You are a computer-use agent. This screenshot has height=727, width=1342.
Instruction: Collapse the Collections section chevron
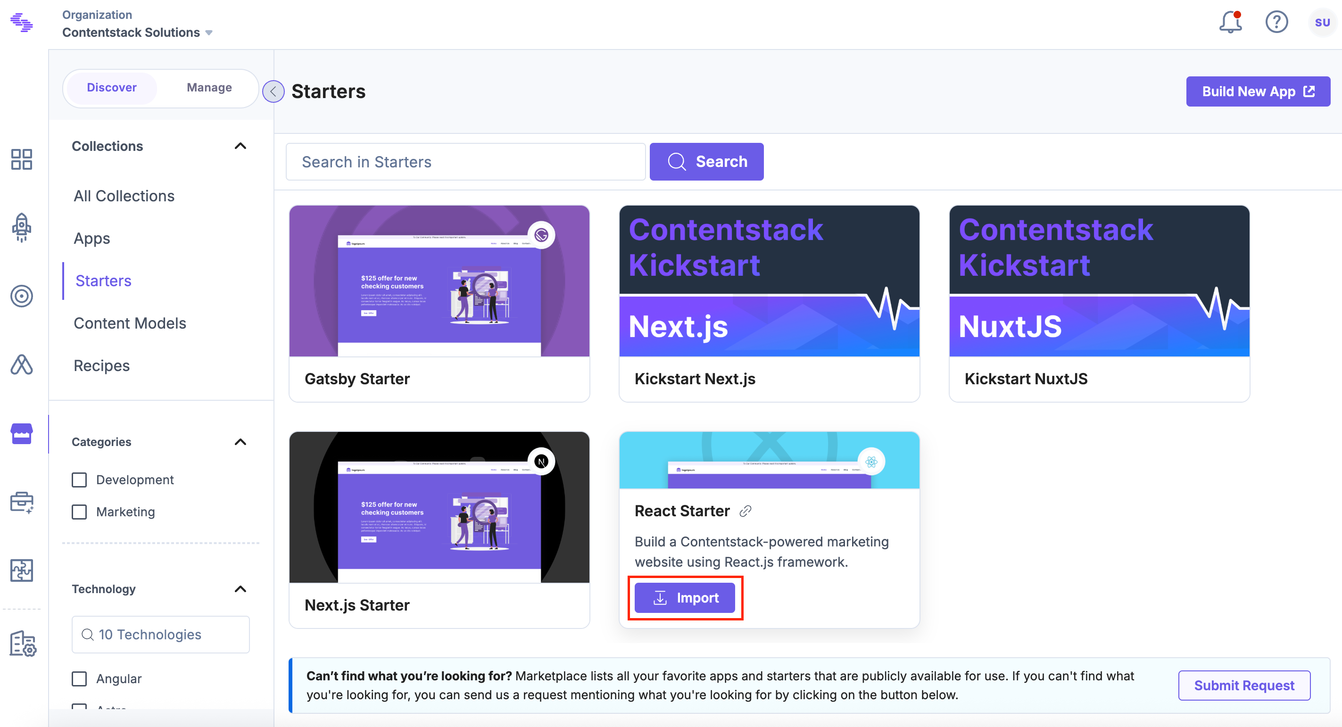point(240,146)
